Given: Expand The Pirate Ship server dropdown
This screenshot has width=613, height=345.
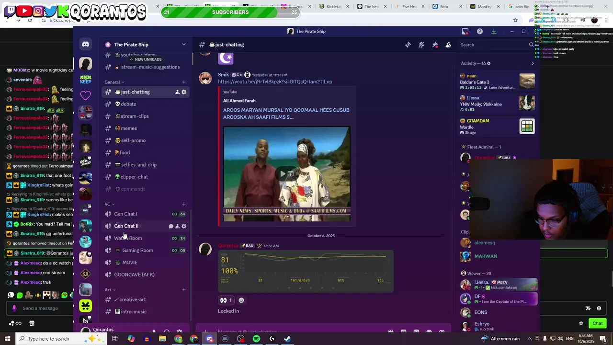Looking at the screenshot, I should 183,45.
